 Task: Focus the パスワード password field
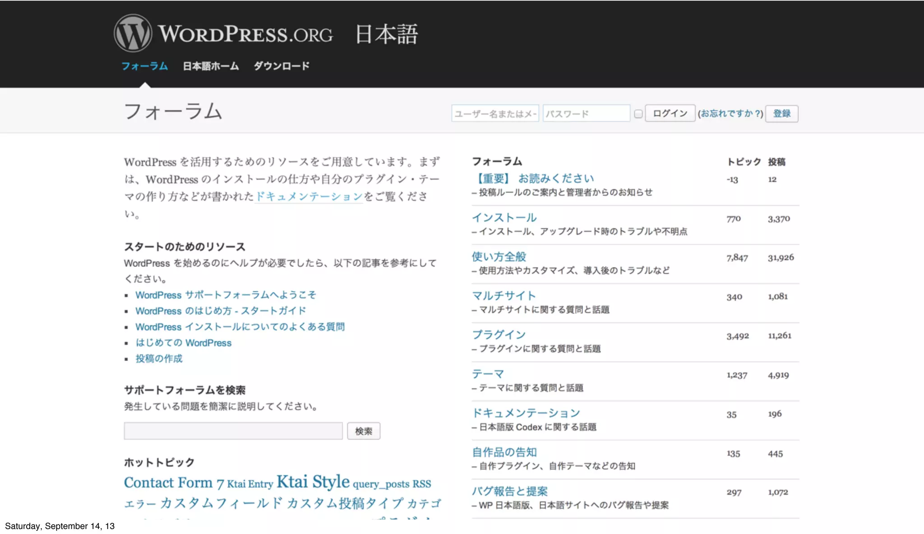coord(586,114)
